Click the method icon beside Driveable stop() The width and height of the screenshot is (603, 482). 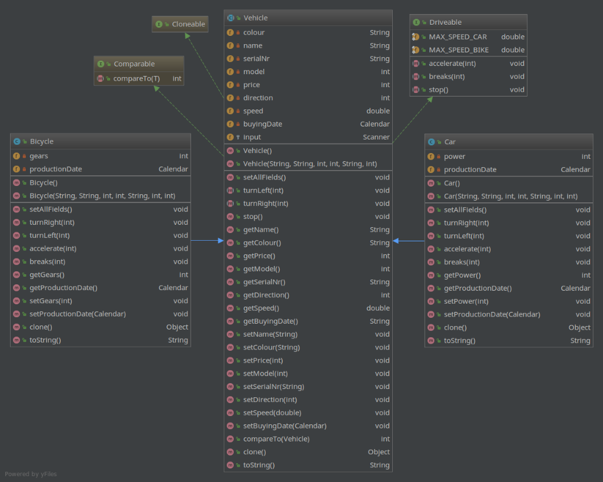coord(416,89)
